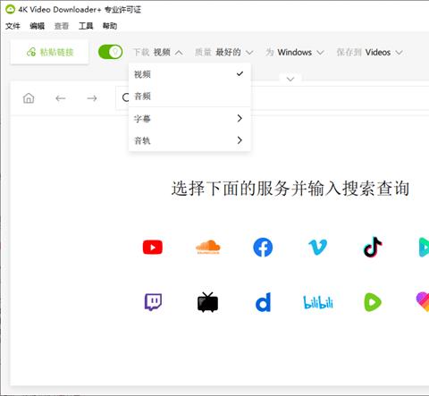The image size is (429, 396).
Task: Click the 粘贴链接 paste link button
Action: click(x=49, y=52)
